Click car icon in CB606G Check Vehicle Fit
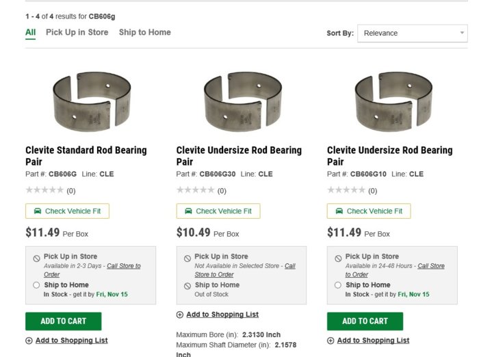The width and height of the screenshot is (479, 357). pyautogui.click(x=38, y=211)
